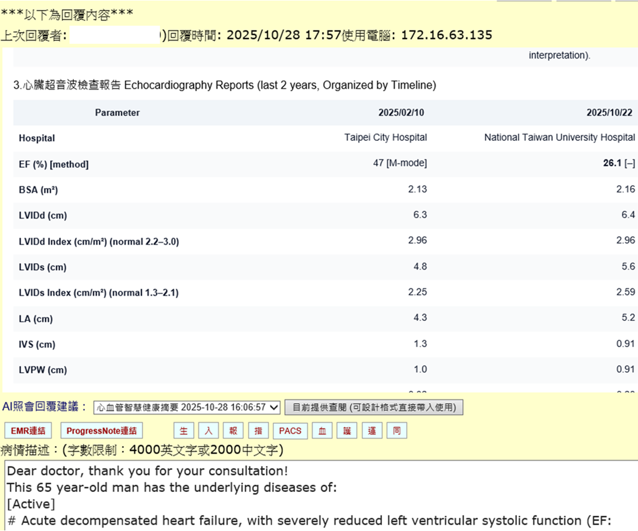Click the 2025/10/22 column header
Image resolution: width=638 pixels, height=531 pixels.
click(x=610, y=112)
